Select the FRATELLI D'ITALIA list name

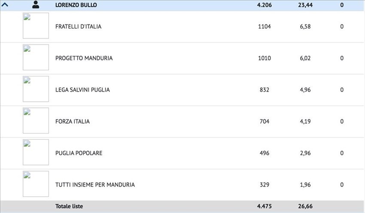[79, 27]
